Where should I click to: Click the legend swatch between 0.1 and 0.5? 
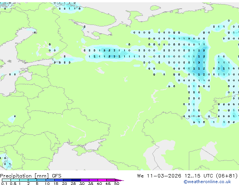[x=6, y=180]
